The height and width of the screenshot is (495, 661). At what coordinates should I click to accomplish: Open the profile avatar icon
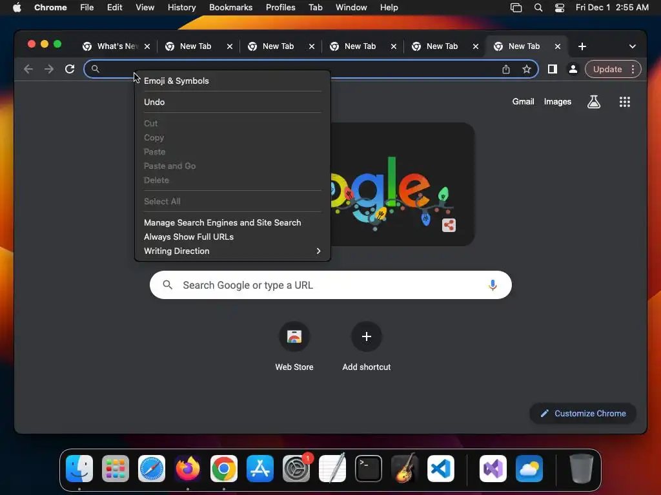(573, 69)
